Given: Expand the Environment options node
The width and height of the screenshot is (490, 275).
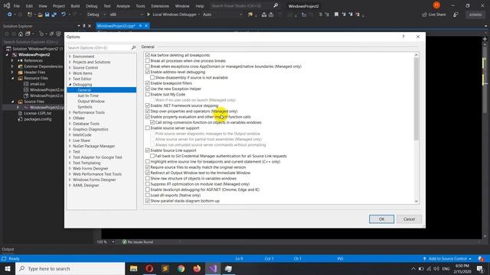Looking at the screenshot, I should click(70, 57).
